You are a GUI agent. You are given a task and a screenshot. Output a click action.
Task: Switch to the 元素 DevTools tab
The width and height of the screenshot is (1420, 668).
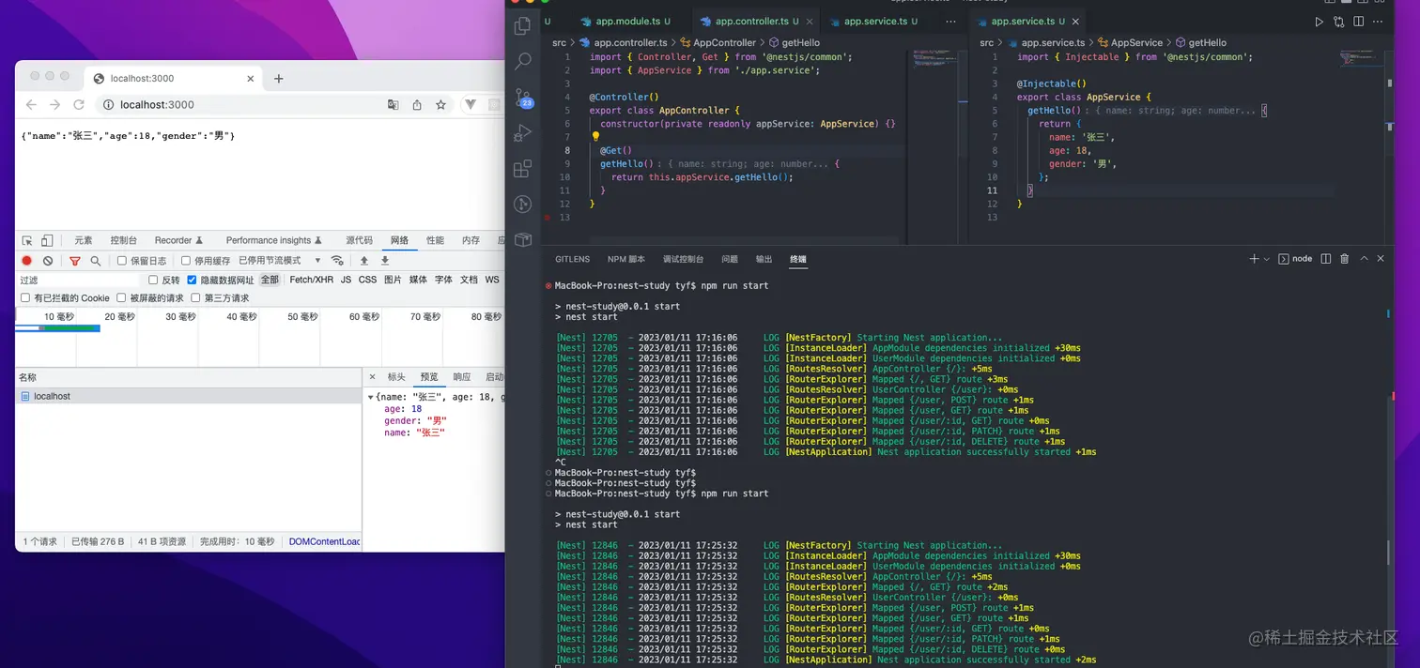(x=84, y=241)
